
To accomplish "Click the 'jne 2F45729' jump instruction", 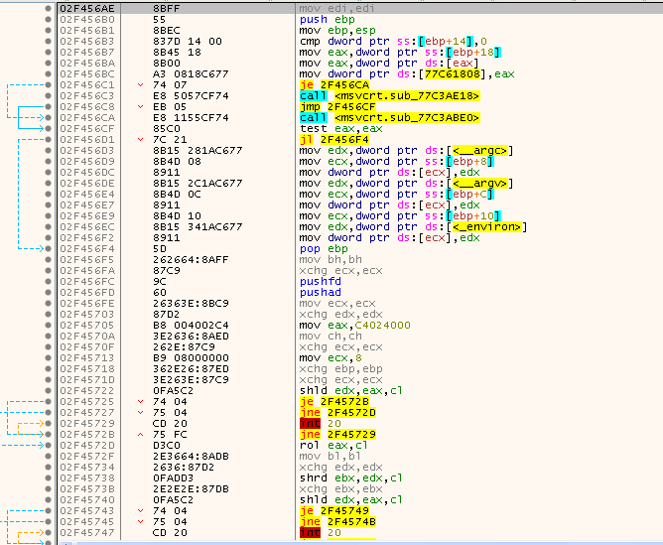I will coord(337,435).
